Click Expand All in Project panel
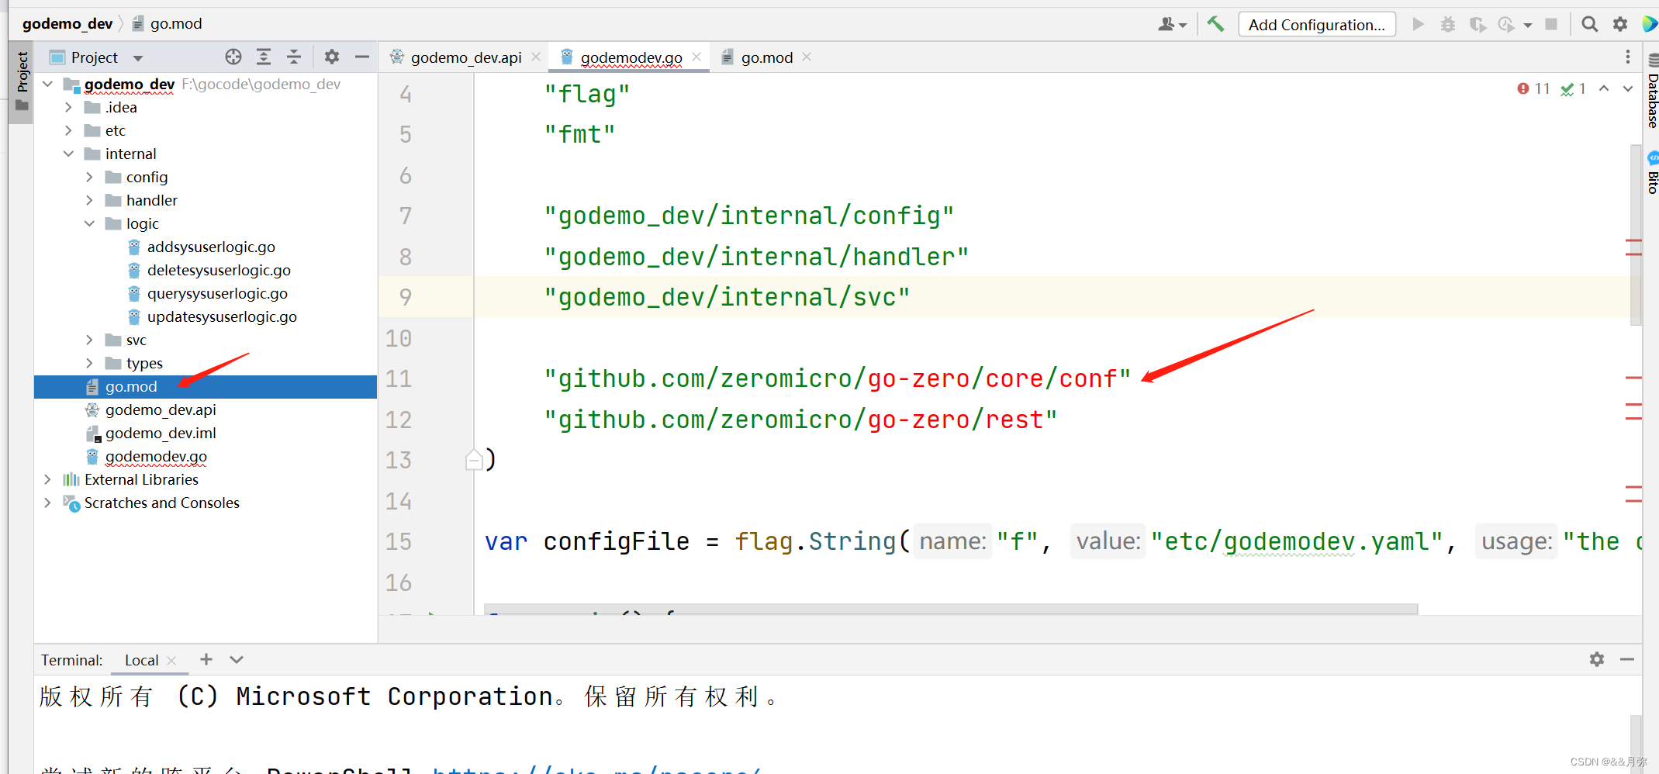Viewport: 1659px width, 774px height. click(264, 57)
